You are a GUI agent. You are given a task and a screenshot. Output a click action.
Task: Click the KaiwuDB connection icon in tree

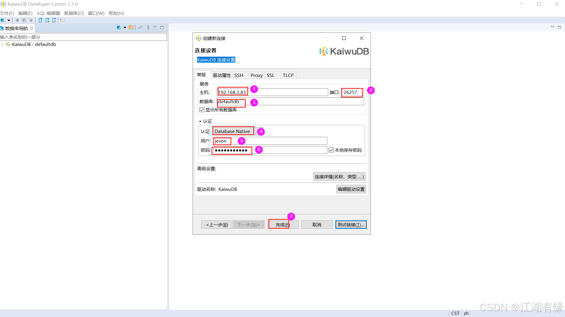point(8,44)
